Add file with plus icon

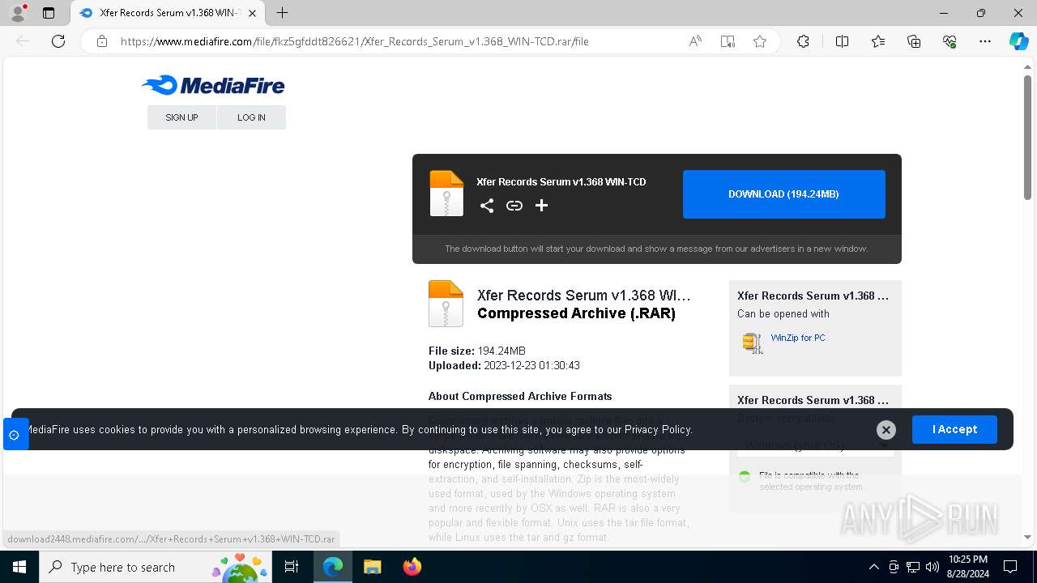tap(542, 206)
